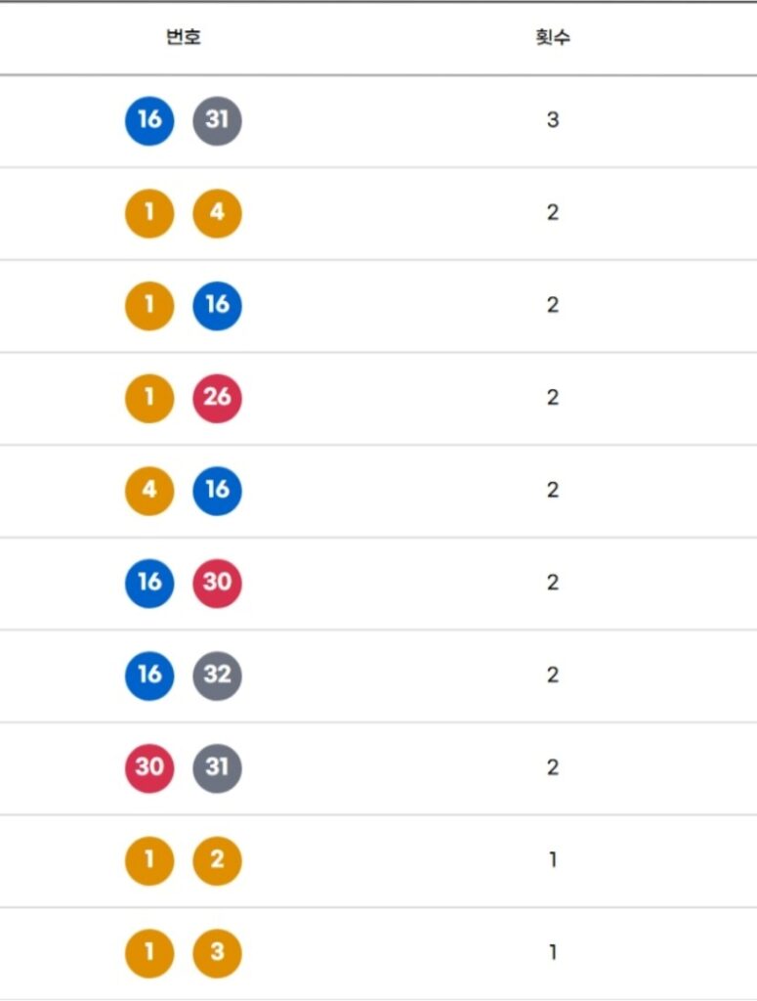Click count 2 in the 16-30 row
The width and height of the screenshot is (757, 1001).
[x=553, y=584]
